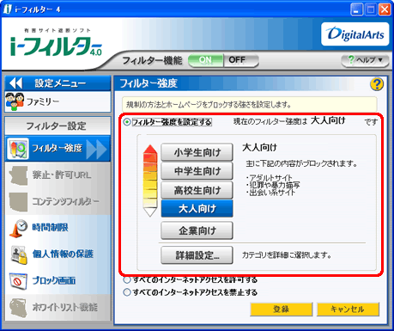Click the family faces icon next to ファミリー
The height and width of the screenshot is (331, 394).
tap(15, 101)
